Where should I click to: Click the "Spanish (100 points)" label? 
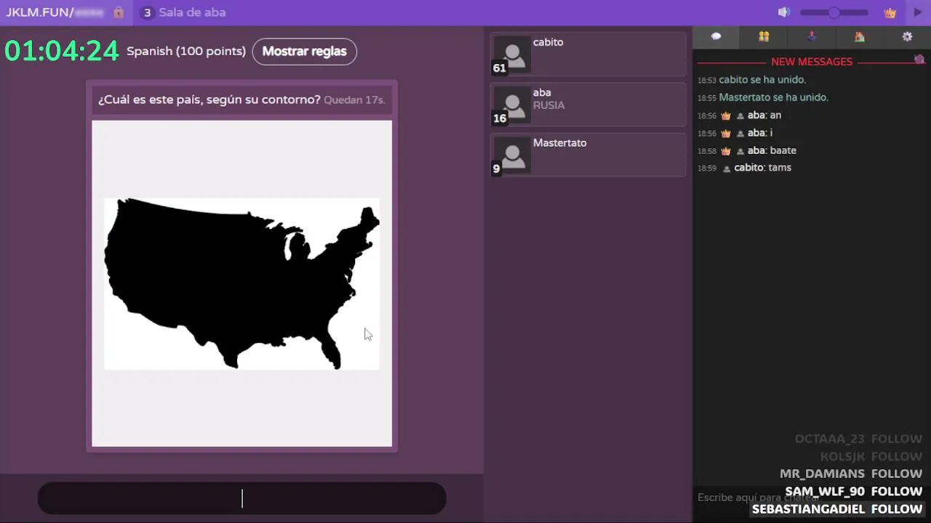pos(186,51)
